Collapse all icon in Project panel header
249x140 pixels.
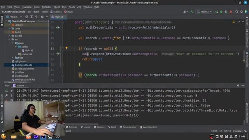coord(36,17)
